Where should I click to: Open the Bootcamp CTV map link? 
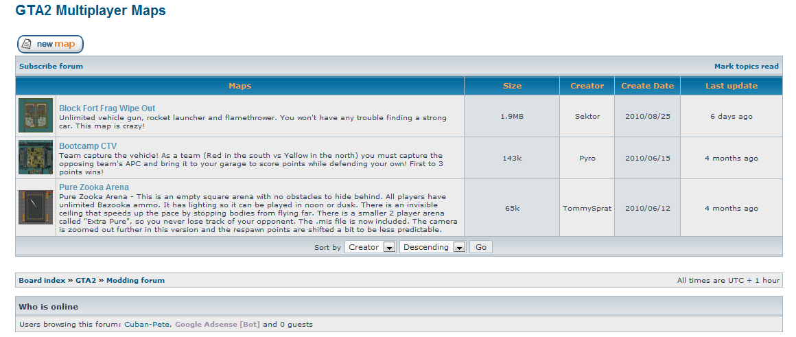pos(88,146)
